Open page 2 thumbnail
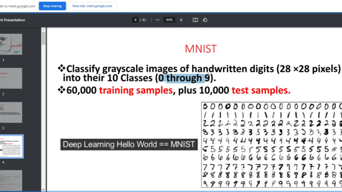Screen dimensions: 342x192 pos(11,79)
